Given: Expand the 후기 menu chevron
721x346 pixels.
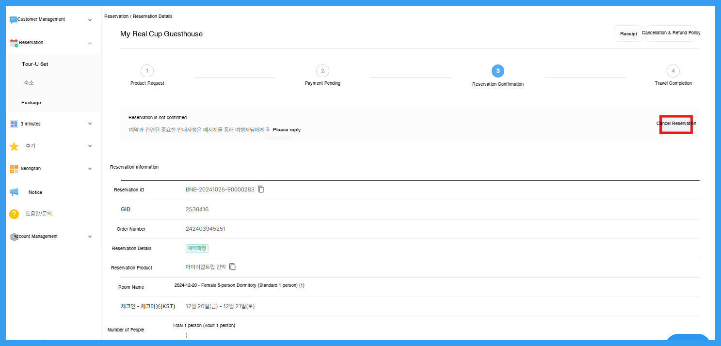Looking at the screenshot, I should point(90,146).
